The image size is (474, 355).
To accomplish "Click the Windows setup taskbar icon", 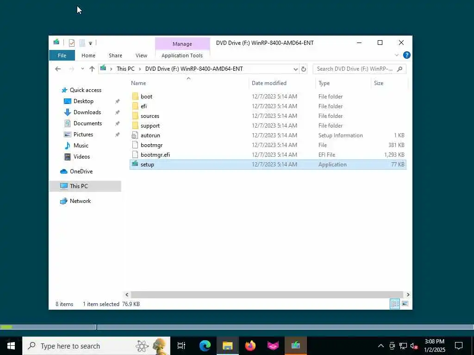I will coord(296,346).
